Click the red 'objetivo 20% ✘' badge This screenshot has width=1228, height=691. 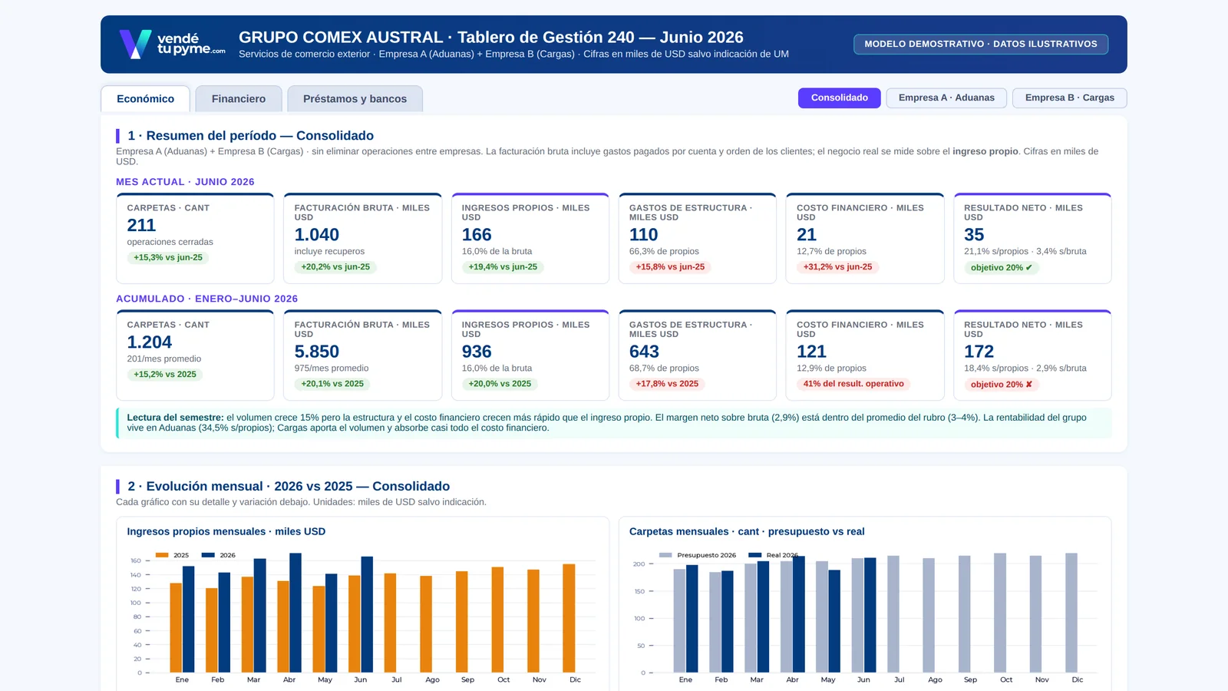(1002, 385)
